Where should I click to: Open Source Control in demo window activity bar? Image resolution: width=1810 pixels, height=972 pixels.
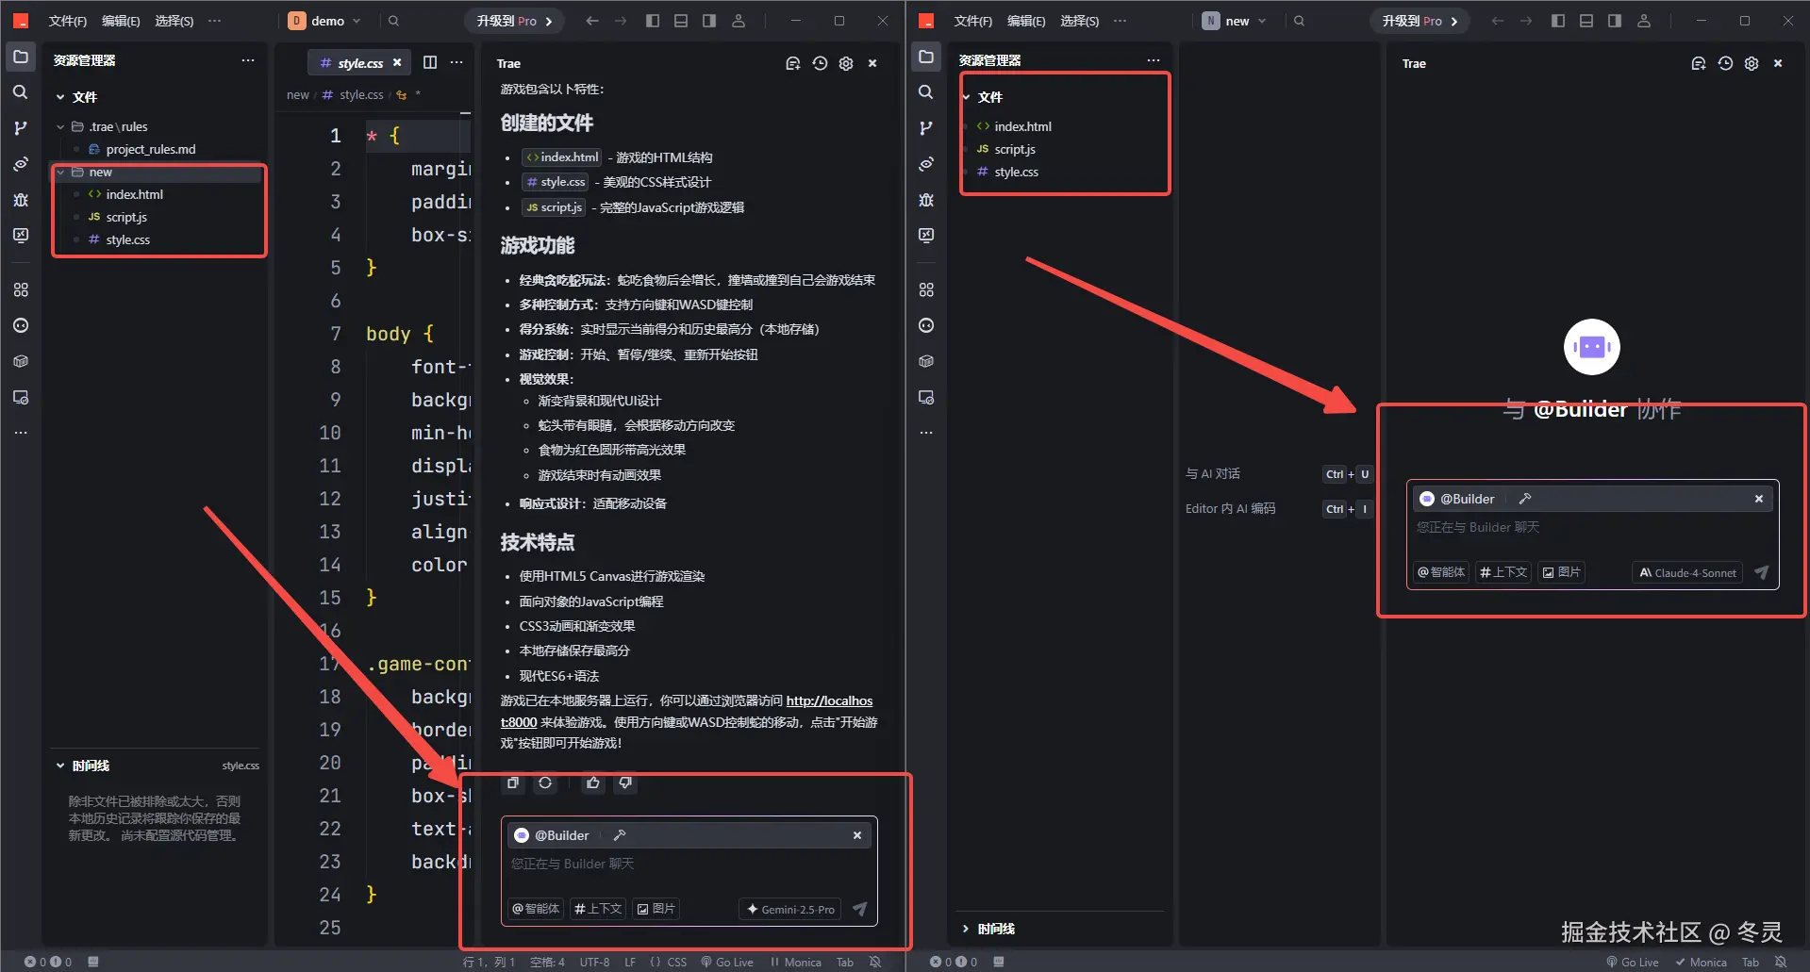point(20,128)
